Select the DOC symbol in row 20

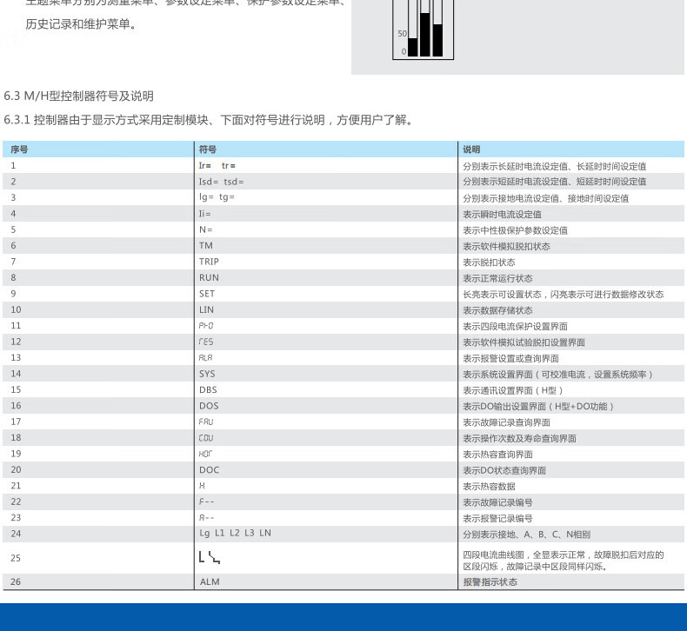pyautogui.click(x=209, y=470)
